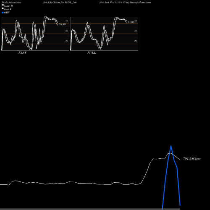This screenshot has height=210, width=210.
Task: Click the peak of the blue OBV line
Action: coord(171,146)
